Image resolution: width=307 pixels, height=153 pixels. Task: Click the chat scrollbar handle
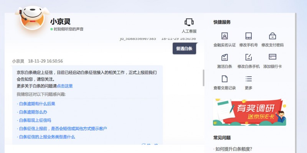[203, 78]
